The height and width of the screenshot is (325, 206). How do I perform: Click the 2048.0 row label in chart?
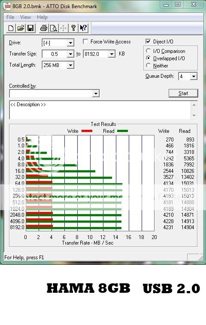click(17, 215)
